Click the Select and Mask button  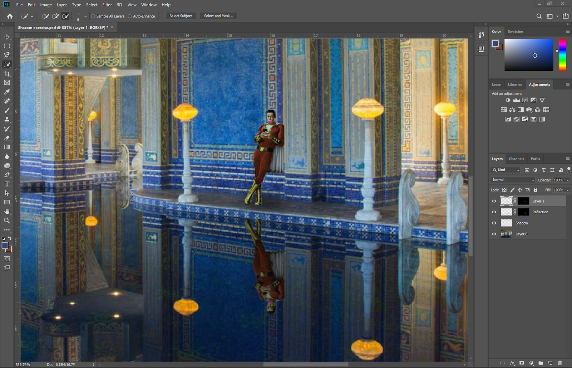click(x=218, y=16)
